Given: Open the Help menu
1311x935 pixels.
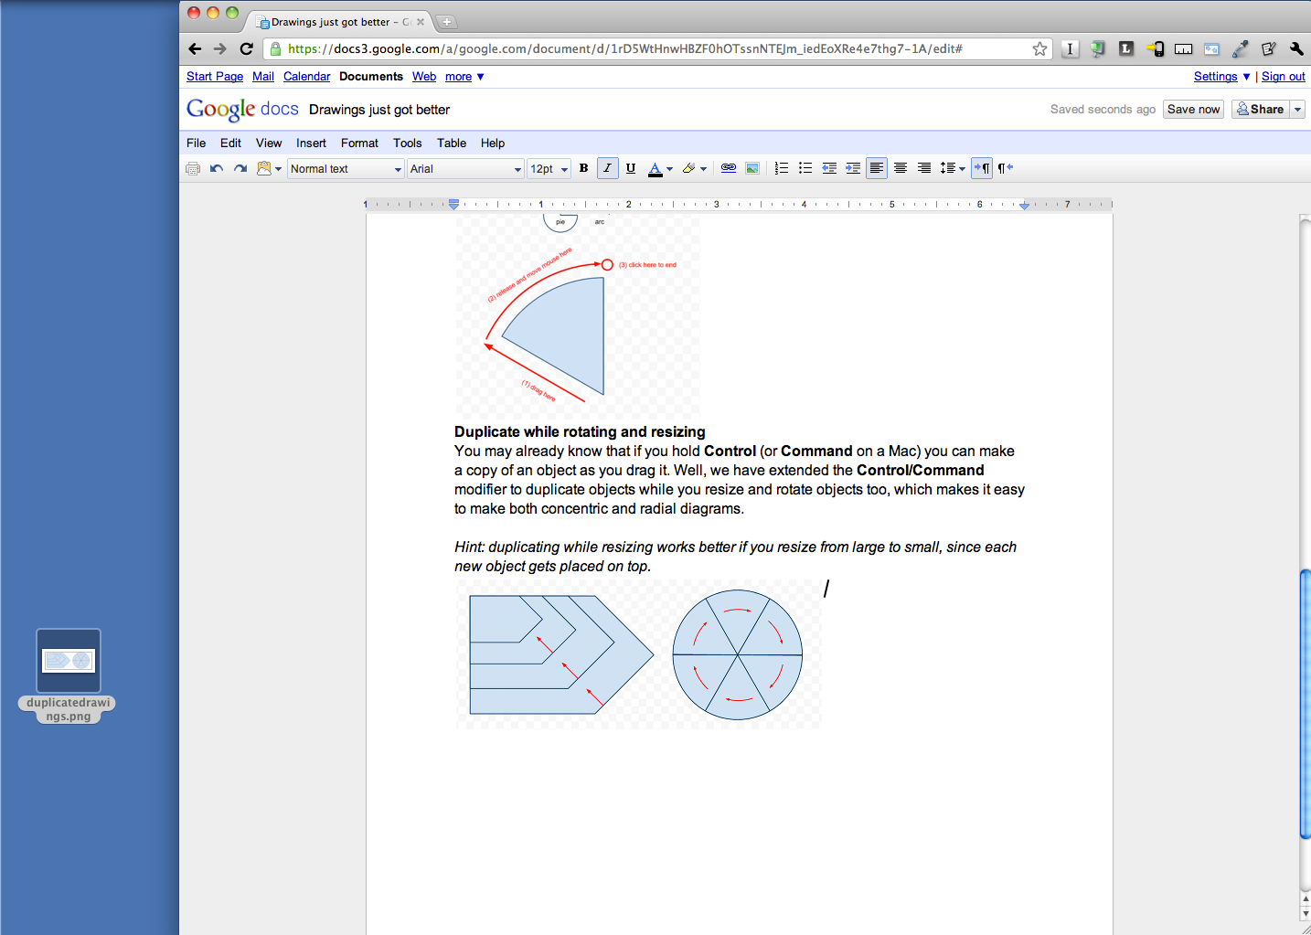Looking at the screenshot, I should coord(493,143).
